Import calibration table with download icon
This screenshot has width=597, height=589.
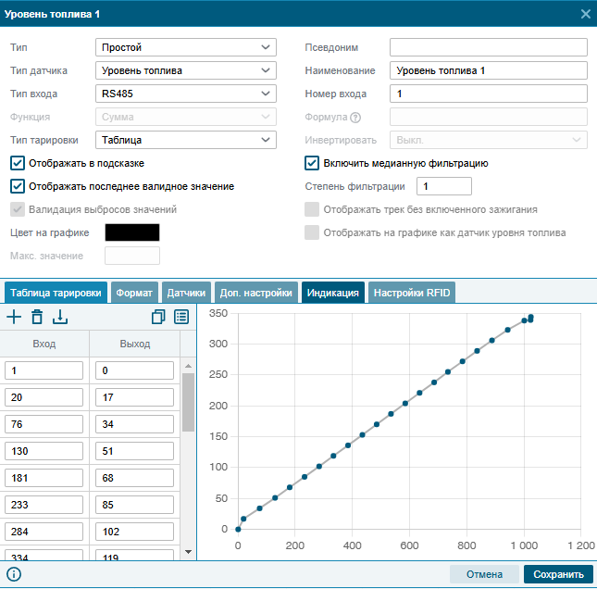[60, 317]
